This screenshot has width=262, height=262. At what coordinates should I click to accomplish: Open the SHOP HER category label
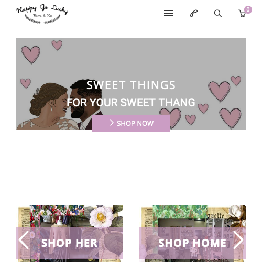[x=69, y=243]
